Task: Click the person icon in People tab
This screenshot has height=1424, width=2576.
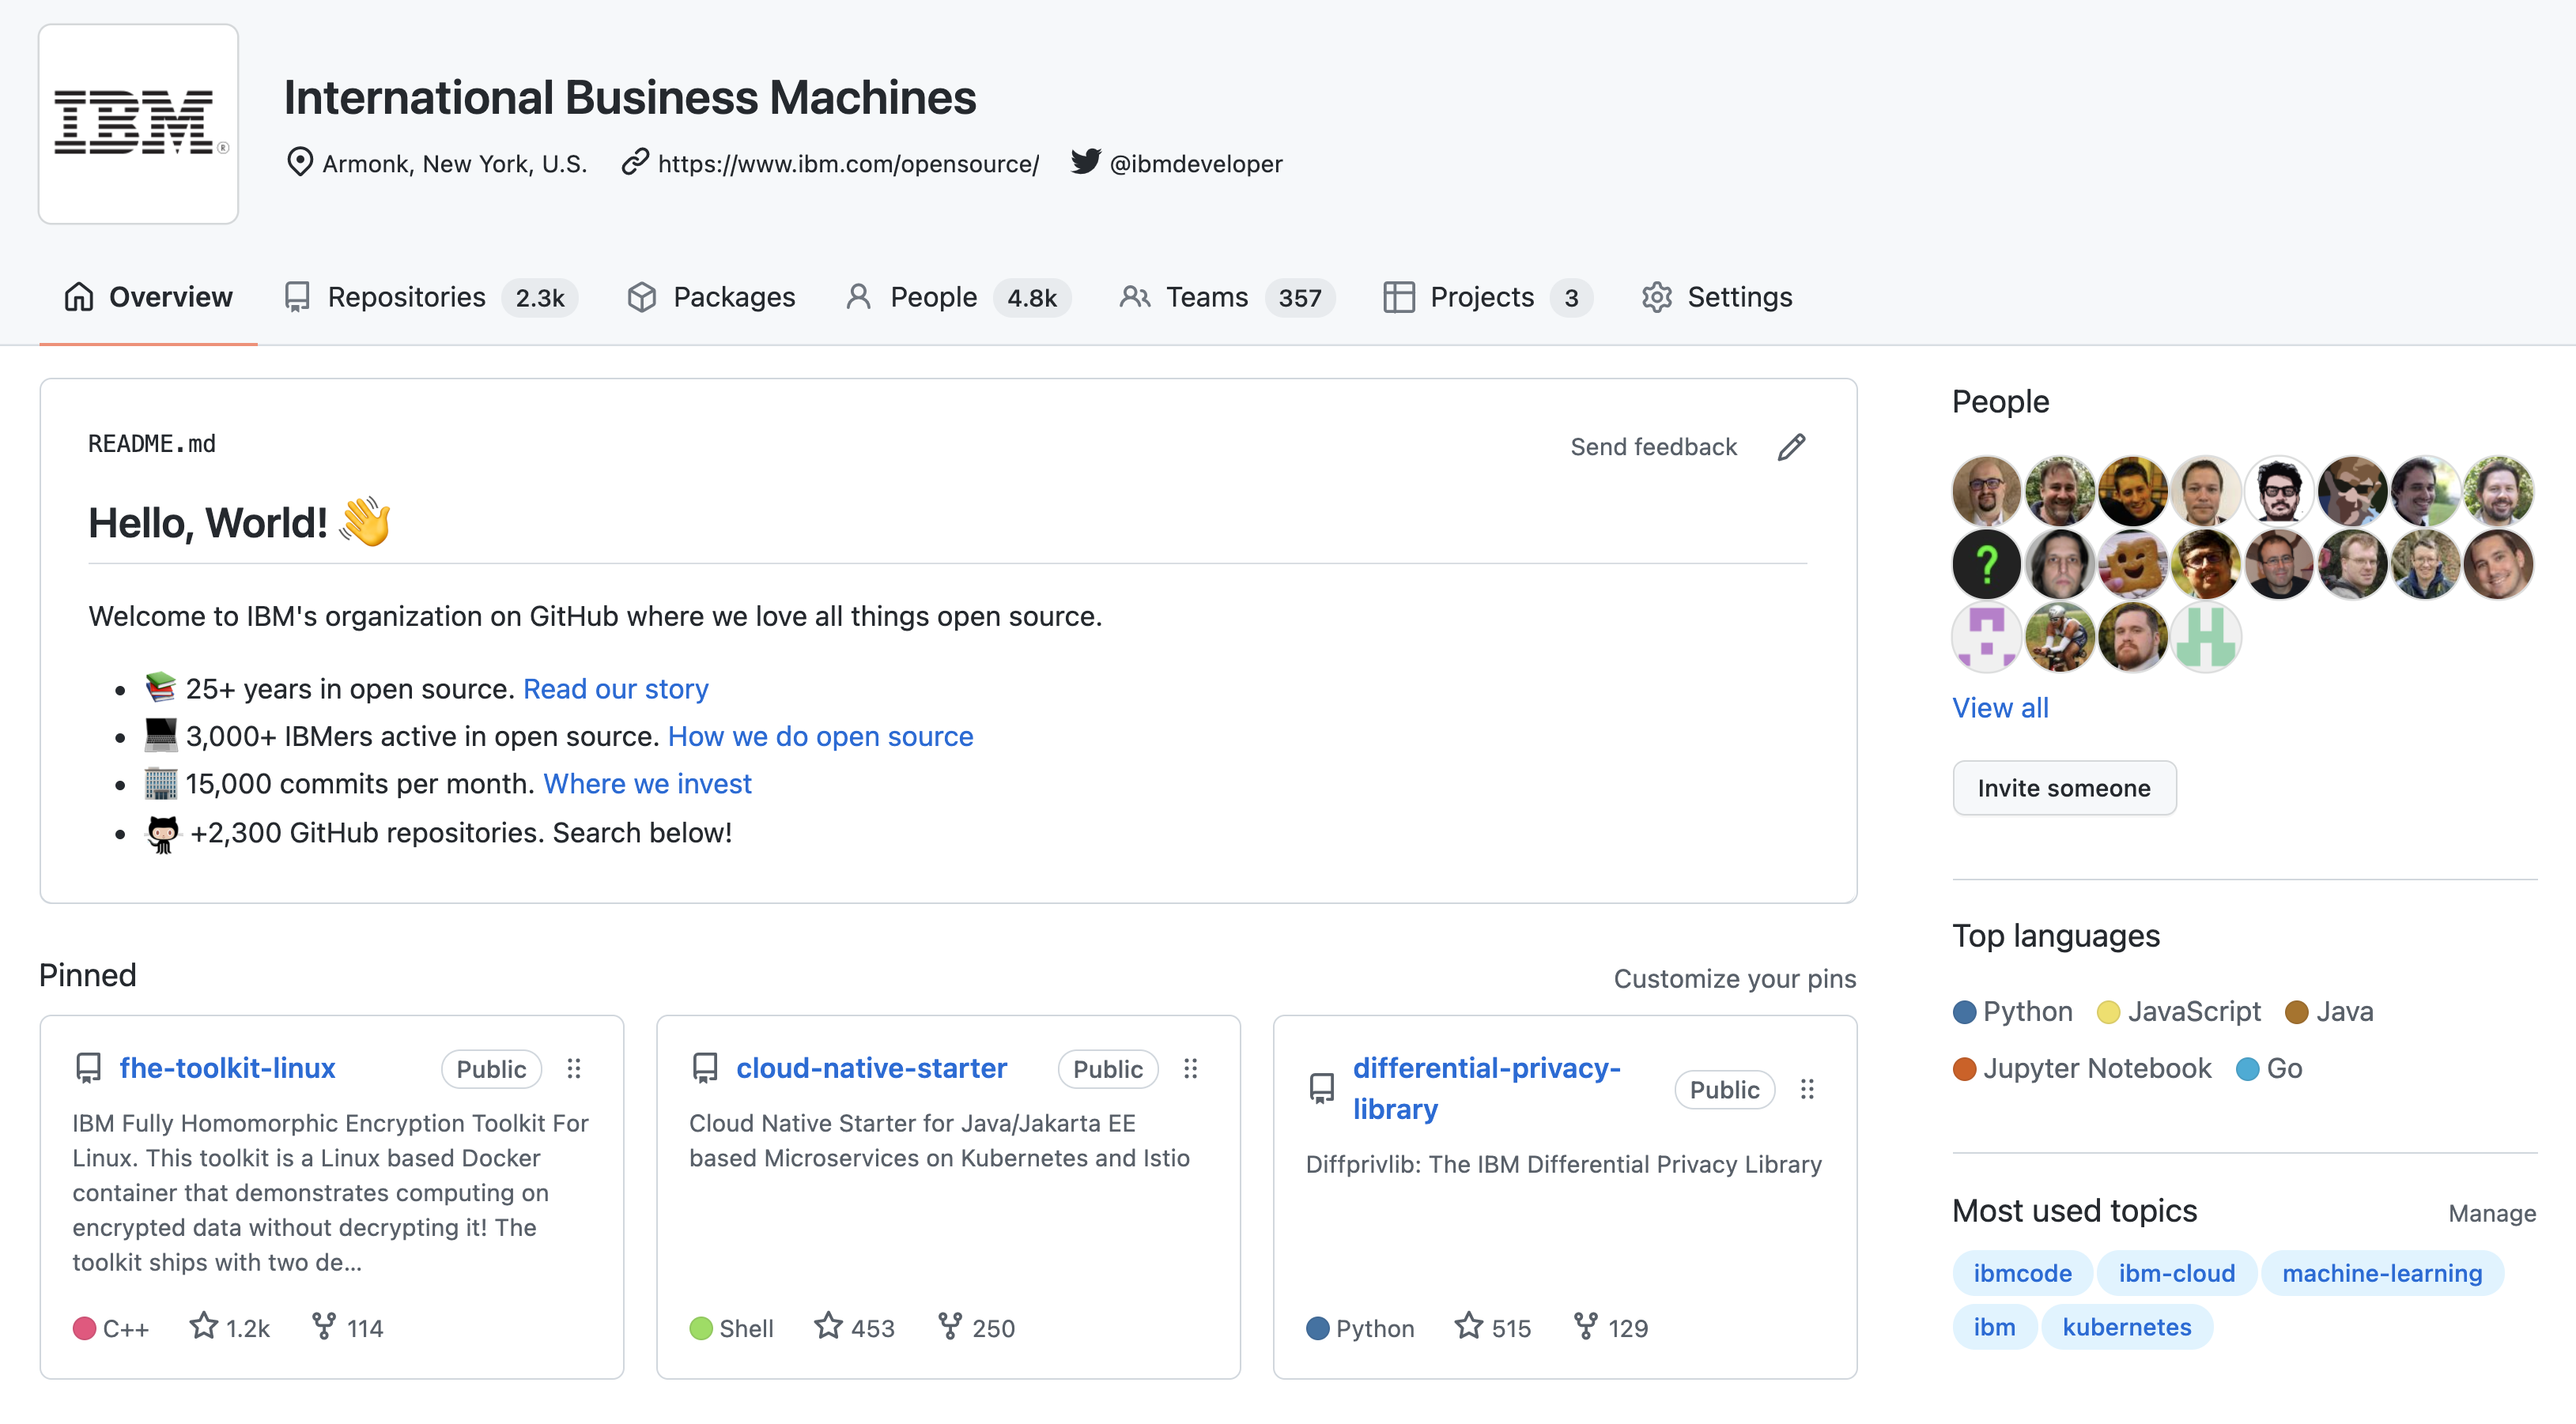Action: 858,297
